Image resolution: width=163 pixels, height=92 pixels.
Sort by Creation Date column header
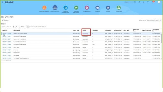point(118,30)
